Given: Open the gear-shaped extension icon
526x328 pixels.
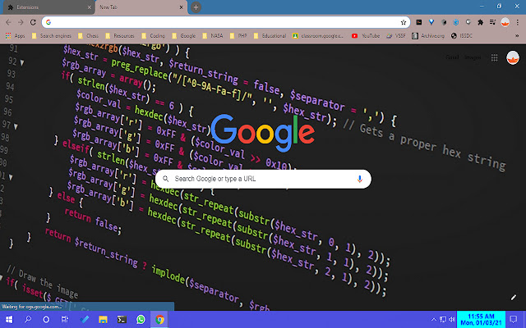Looking at the screenshot, I should point(468,22).
